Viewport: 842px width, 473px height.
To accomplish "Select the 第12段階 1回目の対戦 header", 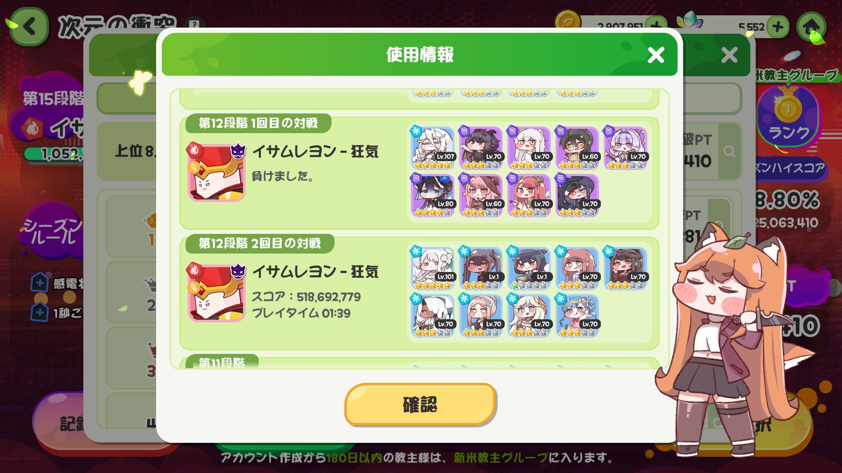I will (x=258, y=123).
